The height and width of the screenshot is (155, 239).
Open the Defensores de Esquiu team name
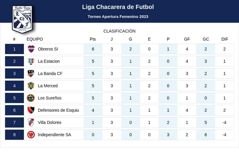[x=58, y=110]
